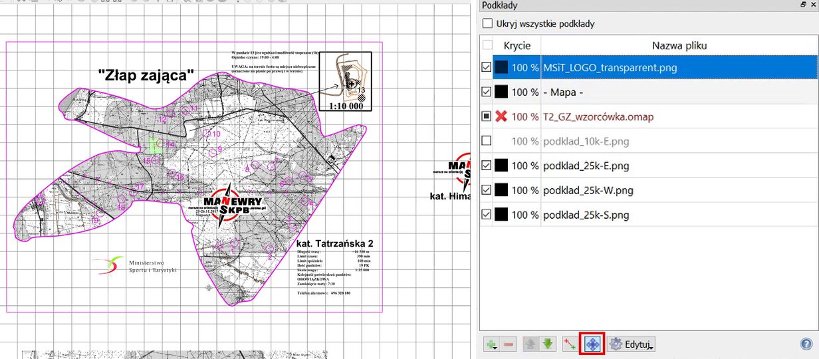
Task: Toggle Ukryj wszystkie podkłady checkbox
Action: (489, 24)
